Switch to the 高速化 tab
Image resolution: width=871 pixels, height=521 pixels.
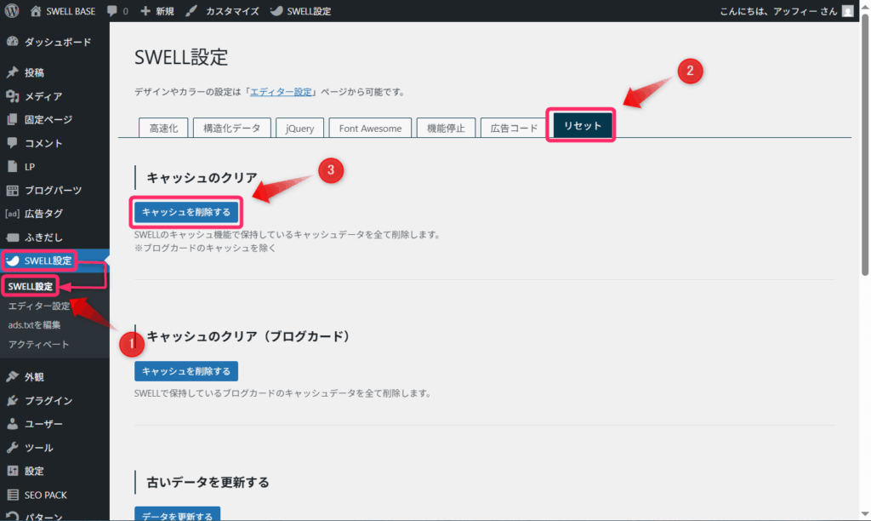tap(163, 128)
